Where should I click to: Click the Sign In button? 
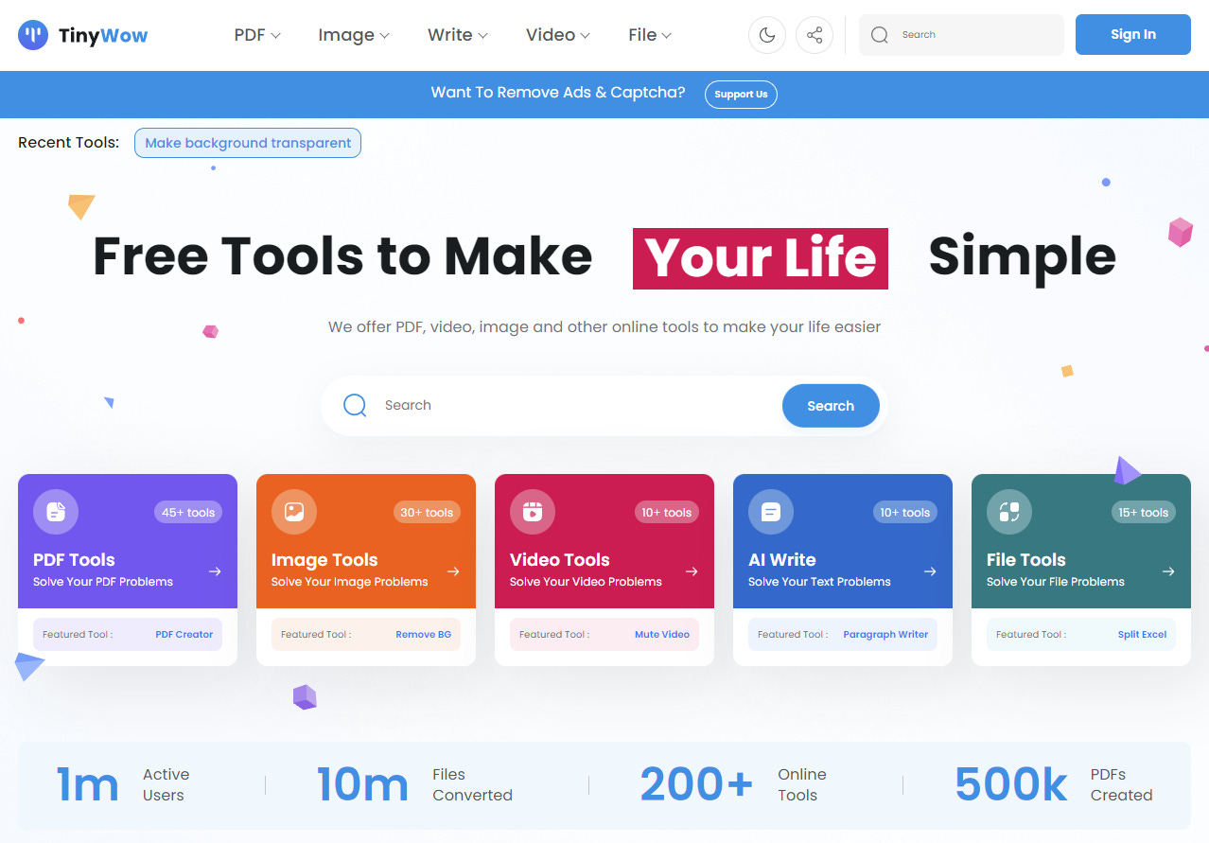coord(1132,34)
